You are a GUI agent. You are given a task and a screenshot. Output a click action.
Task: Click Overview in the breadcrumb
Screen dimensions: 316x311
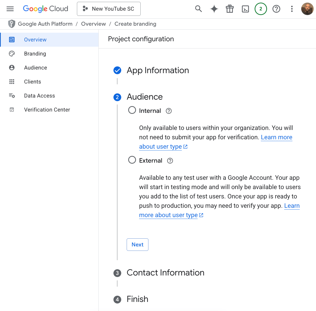[x=93, y=24]
